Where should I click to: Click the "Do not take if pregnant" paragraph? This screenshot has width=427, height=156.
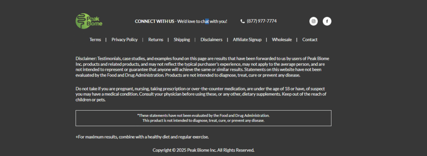(x=201, y=94)
